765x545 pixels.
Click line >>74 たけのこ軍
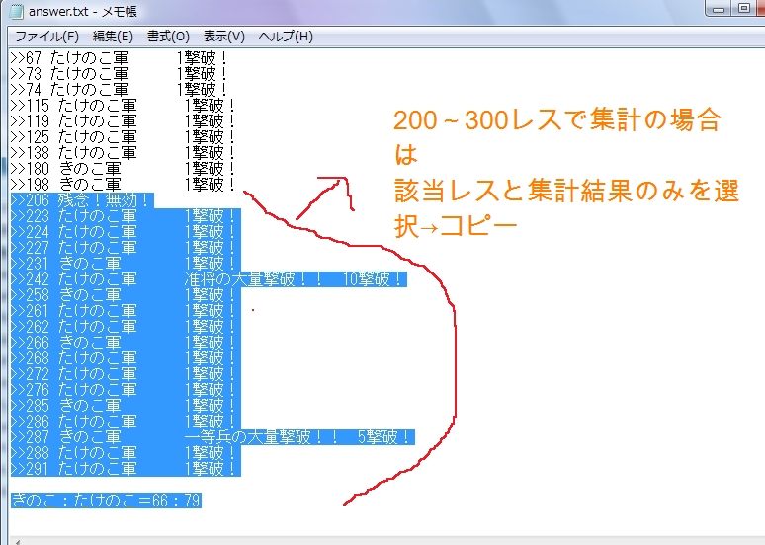click(x=119, y=90)
